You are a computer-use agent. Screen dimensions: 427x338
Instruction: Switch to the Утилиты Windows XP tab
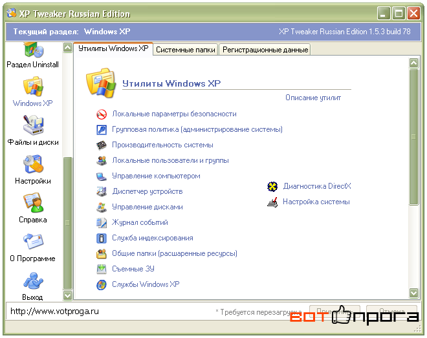113,48
